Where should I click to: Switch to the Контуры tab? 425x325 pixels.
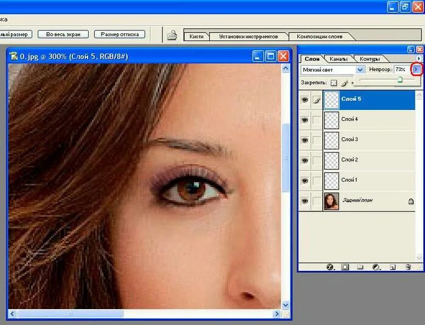click(x=370, y=59)
